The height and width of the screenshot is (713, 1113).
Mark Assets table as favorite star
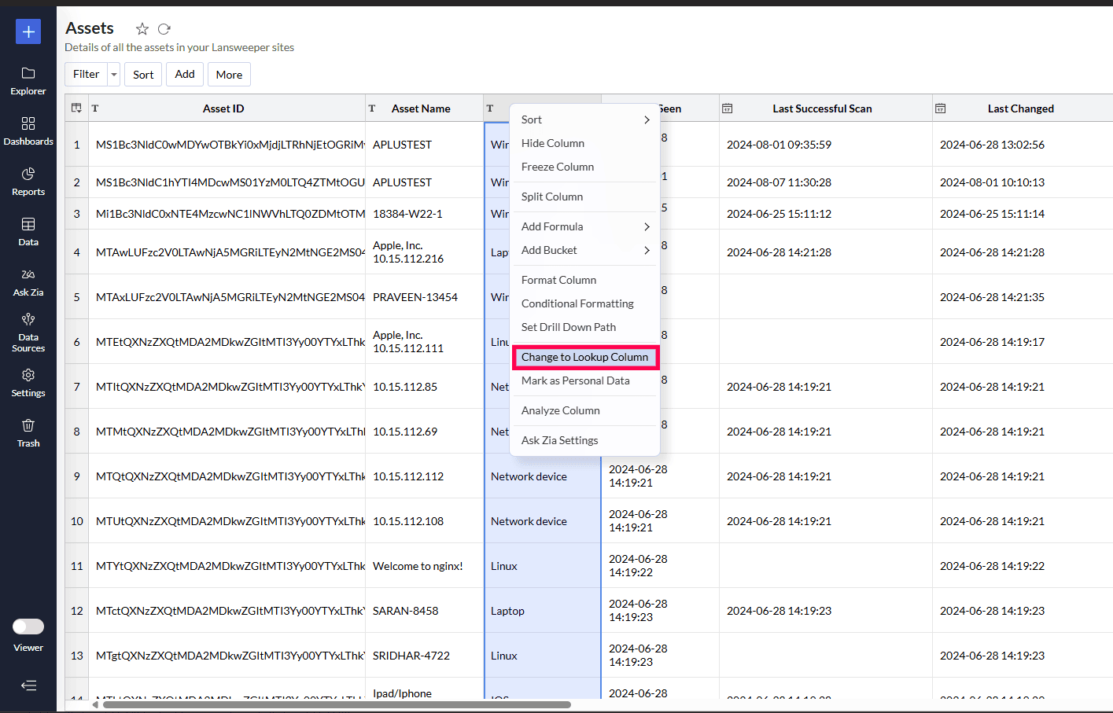point(142,29)
